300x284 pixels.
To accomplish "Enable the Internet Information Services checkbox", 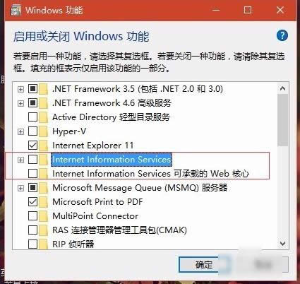I will pyautogui.click(x=32, y=160).
